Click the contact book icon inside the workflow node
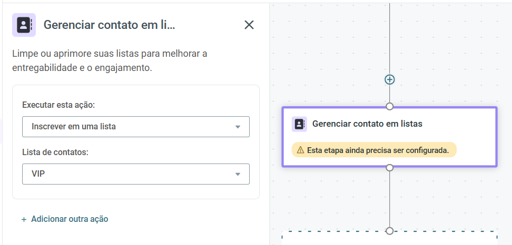The width and height of the screenshot is (512, 245). tap(299, 124)
